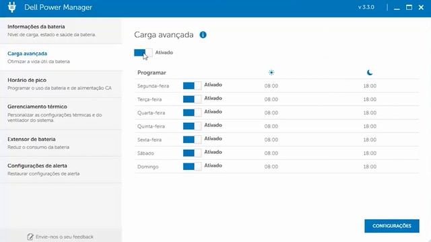431x242 pixels.
Task: Disable the Sábado schedule toggle
Action: tap(192, 153)
